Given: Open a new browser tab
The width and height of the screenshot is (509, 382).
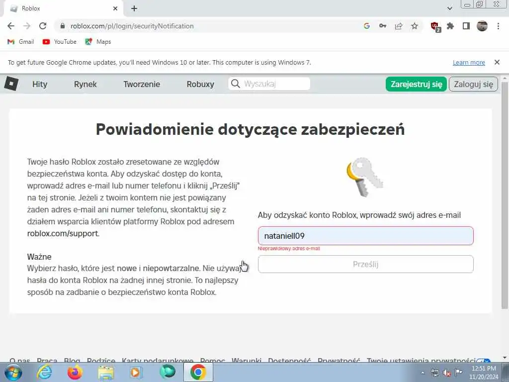Looking at the screenshot, I should point(134,8).
